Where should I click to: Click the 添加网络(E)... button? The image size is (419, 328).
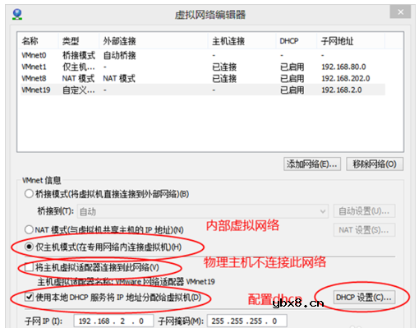tap(312, 164)
